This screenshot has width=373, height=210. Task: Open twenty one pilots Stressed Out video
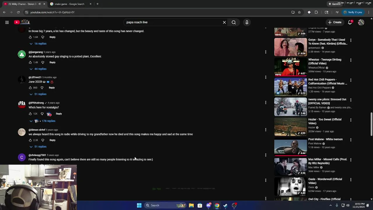pyautogui.click(x=290, y=107)
